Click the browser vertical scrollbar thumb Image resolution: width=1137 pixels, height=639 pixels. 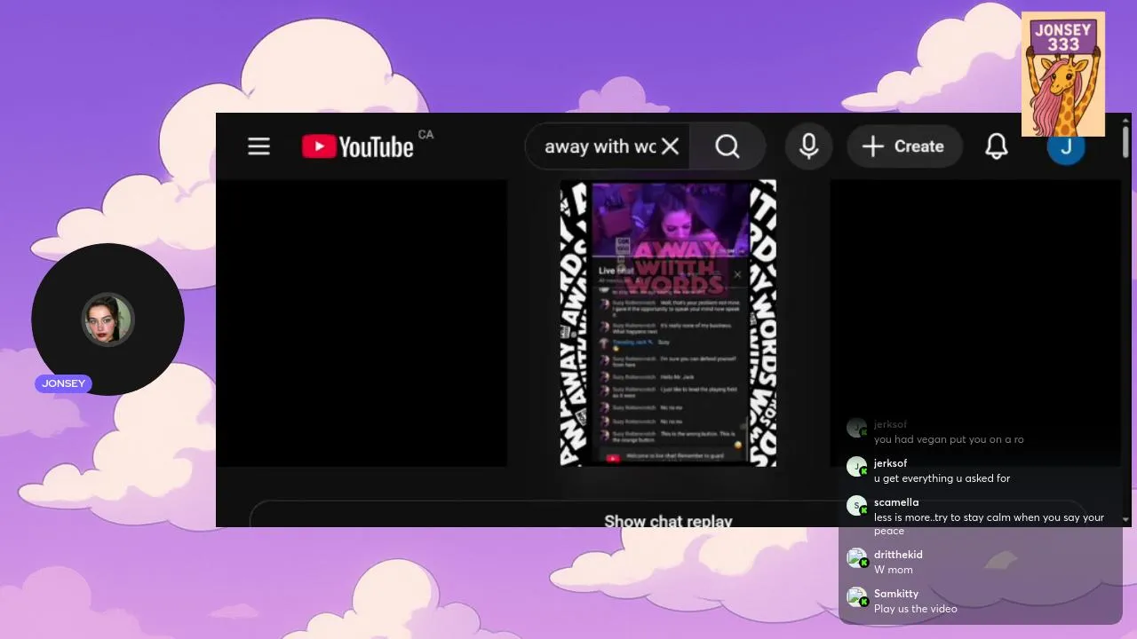[x=1125, y=142]
